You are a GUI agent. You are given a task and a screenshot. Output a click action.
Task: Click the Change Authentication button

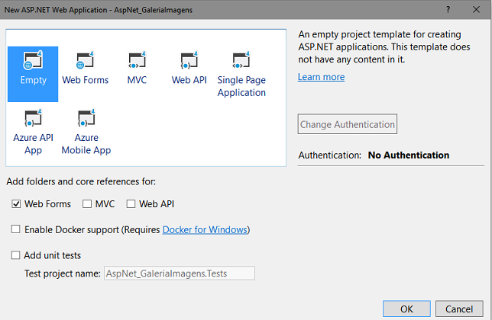pyautogui.click(x=348, y=124)
